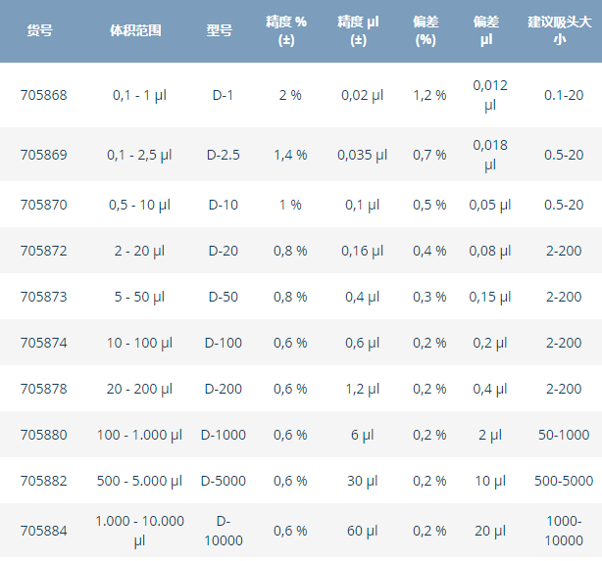Select the 50-1000 tip size cell
Screen dimensions: 602x561
point(564,435)
